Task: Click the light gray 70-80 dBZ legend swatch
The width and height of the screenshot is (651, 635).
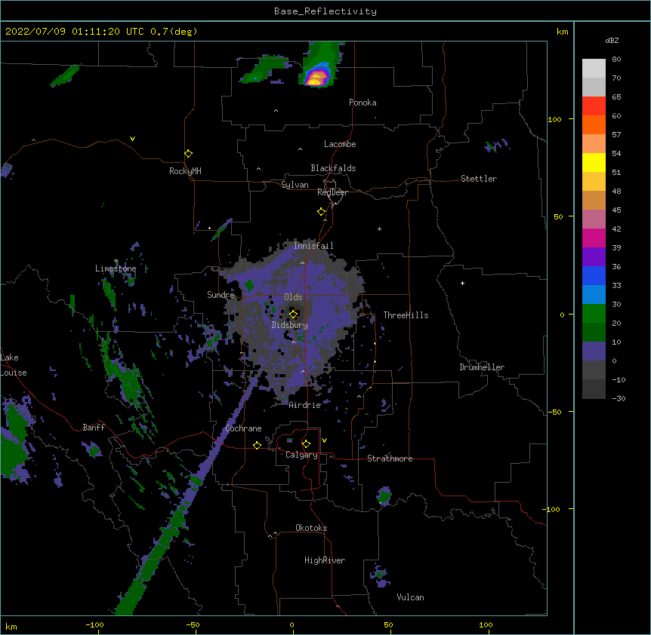Action: (594, 68)
